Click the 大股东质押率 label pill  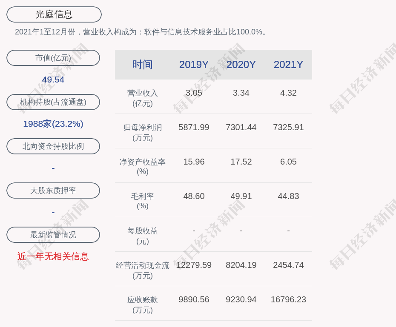(x=53, y=191)
